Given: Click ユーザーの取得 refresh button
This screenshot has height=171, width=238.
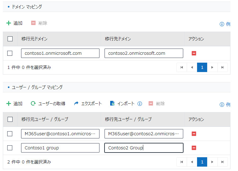Looking at the screenshot, I should [48, 104].
